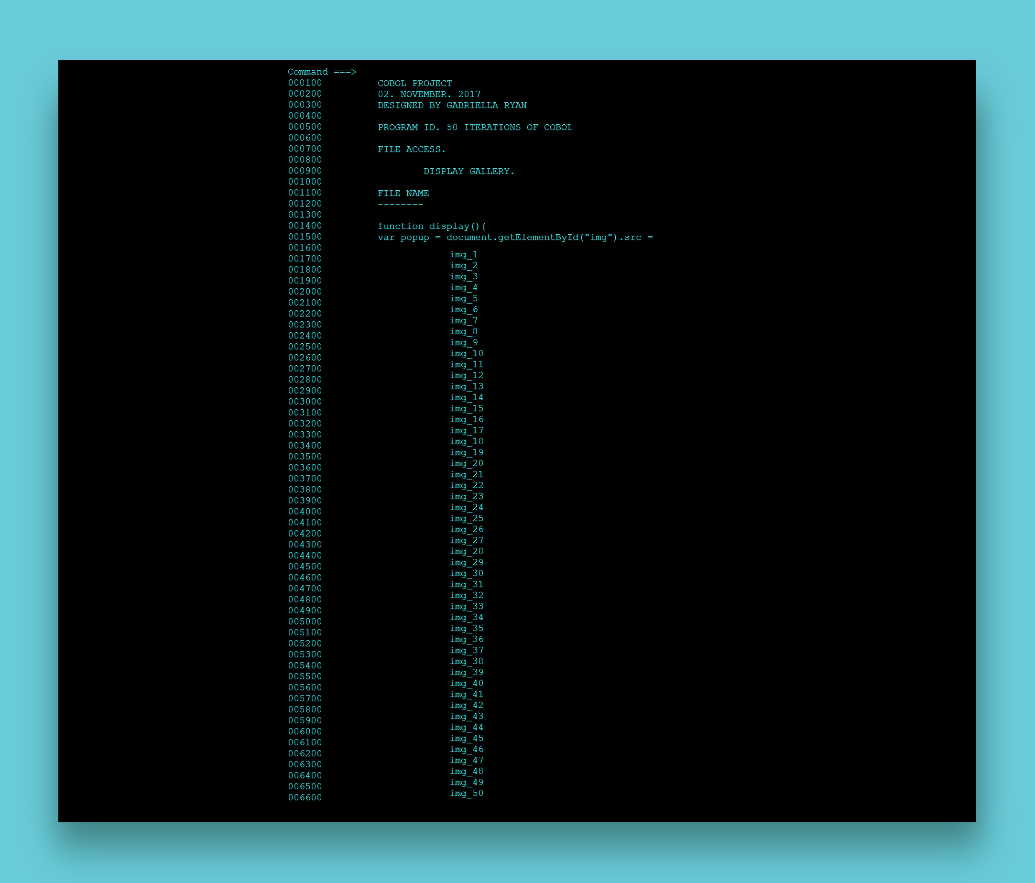This screenshot has height=883, width=1035.
Task: Open the img_40 entry
Action: tap(466, 683)
